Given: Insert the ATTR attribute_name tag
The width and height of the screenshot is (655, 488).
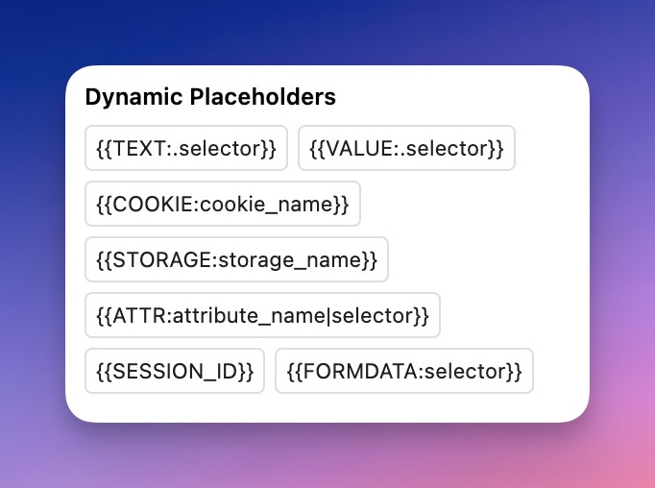Looking at the screenshot, I should (x=262, y=315).
